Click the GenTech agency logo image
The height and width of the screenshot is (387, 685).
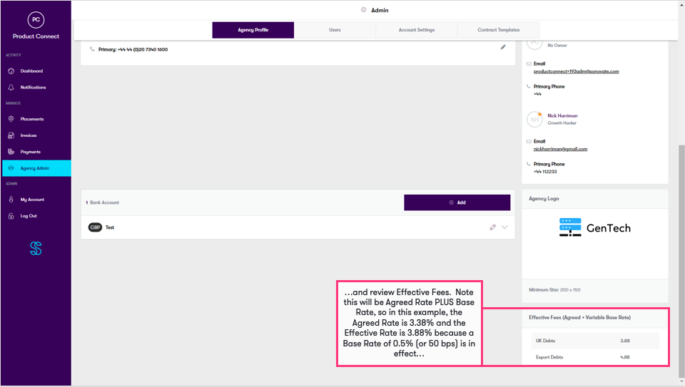pos(594,228)
